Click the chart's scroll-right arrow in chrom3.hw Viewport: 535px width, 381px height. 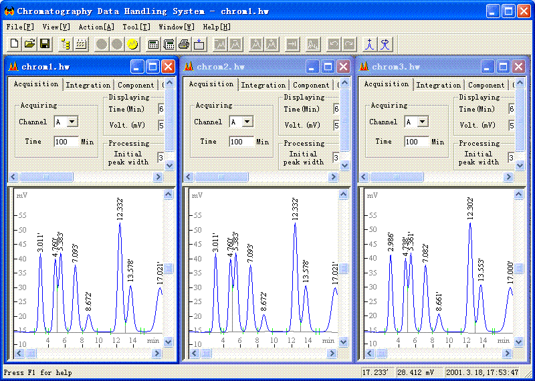508,354
